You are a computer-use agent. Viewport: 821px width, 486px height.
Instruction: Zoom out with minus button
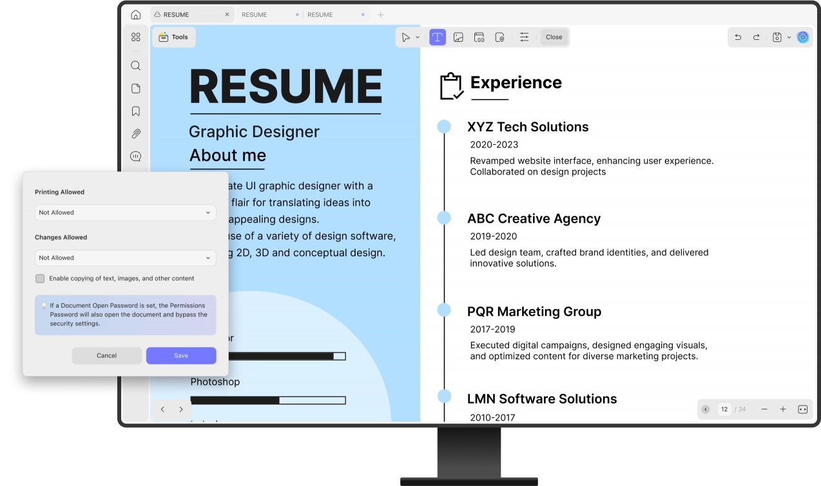click(764, 409)
